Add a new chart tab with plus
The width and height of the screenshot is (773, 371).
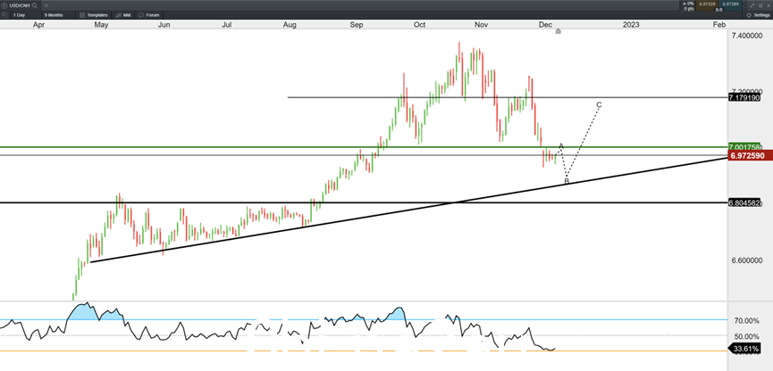[x=46, y=5]
